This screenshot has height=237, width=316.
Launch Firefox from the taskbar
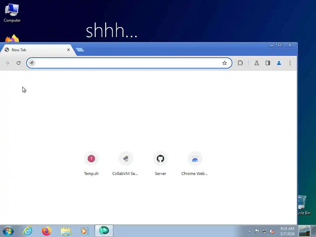[x=47, y=231]
